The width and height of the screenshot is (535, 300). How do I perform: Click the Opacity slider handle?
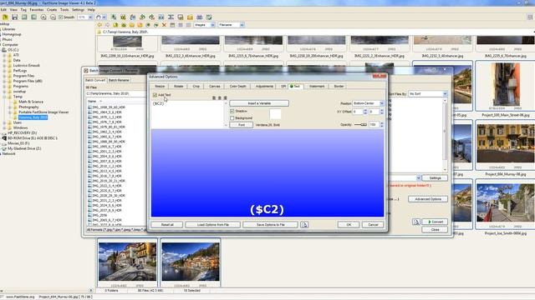point(364,125)
